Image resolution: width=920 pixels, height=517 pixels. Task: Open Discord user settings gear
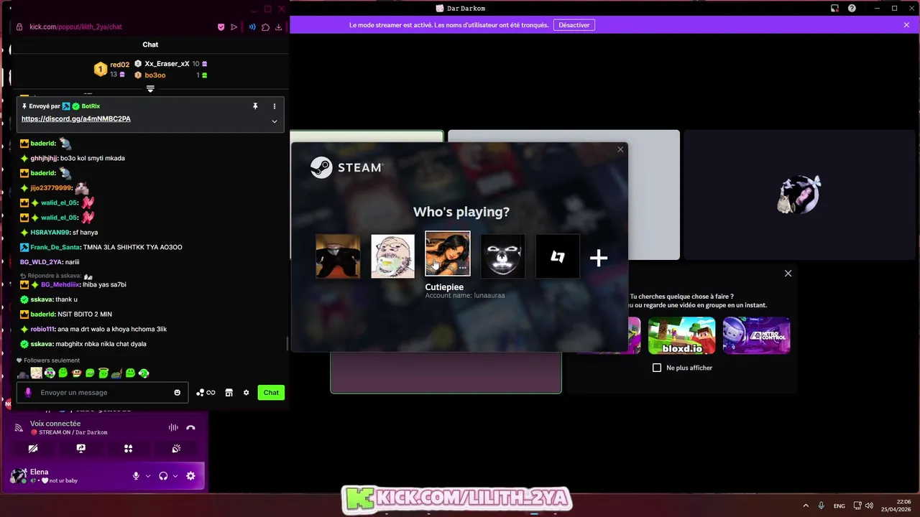click(x=190, y=476)
